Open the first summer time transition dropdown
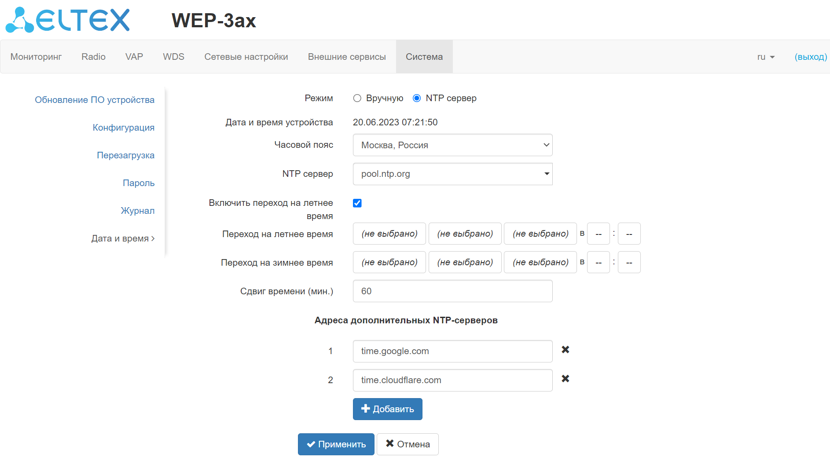This screenshot has width=830, height=461. tap(389, 234)
